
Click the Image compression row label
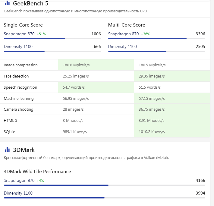[20, 65]
